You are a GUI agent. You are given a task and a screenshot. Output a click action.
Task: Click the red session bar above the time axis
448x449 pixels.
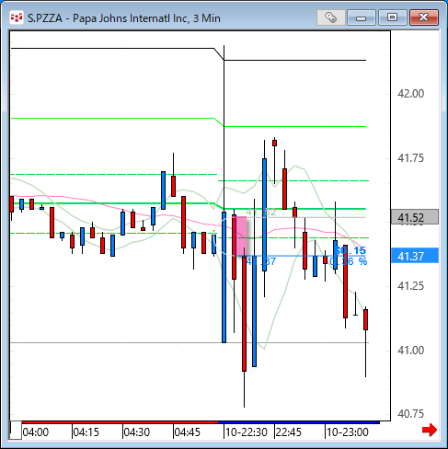coord(120,422)
